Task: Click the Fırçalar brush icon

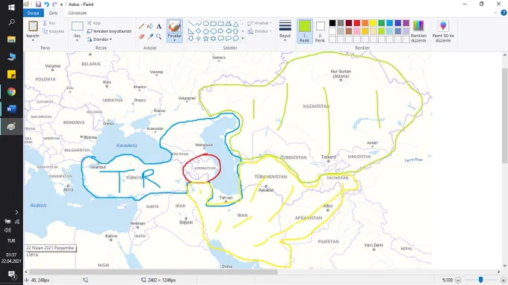Action: (175, 27)
